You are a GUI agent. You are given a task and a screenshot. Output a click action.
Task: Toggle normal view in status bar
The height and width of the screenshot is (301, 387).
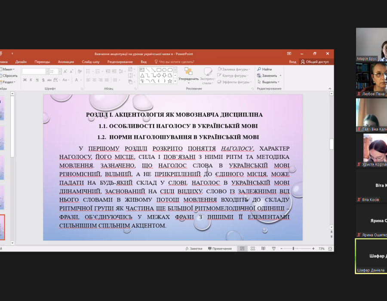point(243,249)
